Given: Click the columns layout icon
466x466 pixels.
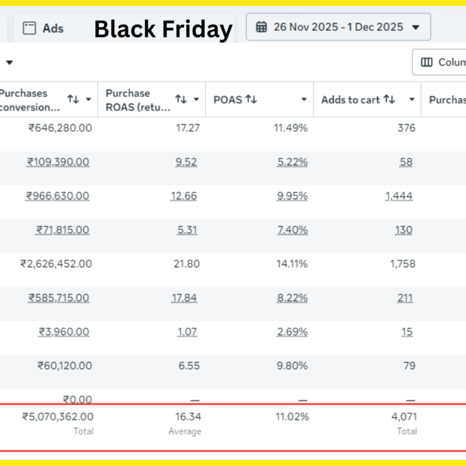Looking at the screenshot, I should click(427, 62).
